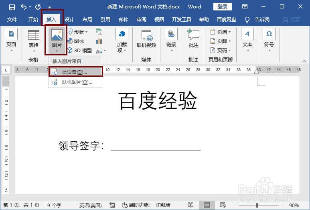Open the 引用 tab

[105, 20]
